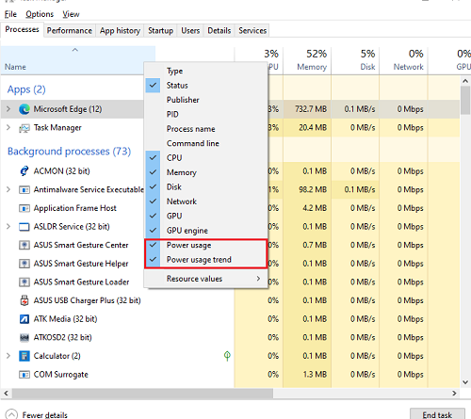Viewport: 471px width, 419px height.
Task: Click the Antimalware Service Executable icon
Action: pyautogui.click(x=24, y=189)
